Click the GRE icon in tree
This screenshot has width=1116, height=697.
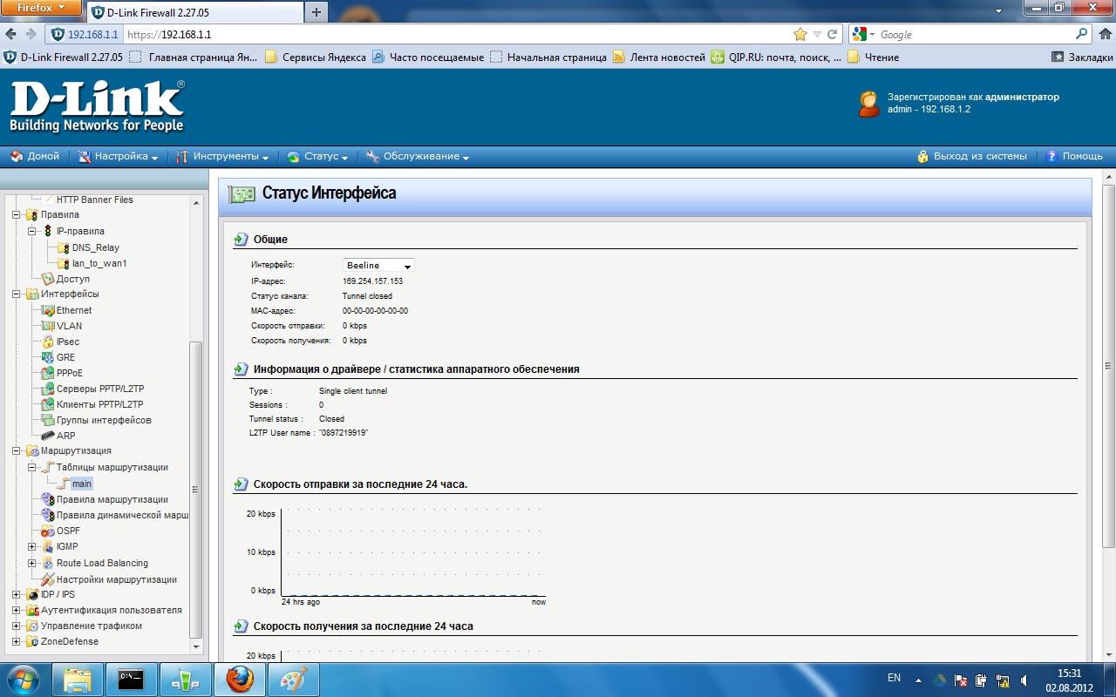[x=48, y=357]
